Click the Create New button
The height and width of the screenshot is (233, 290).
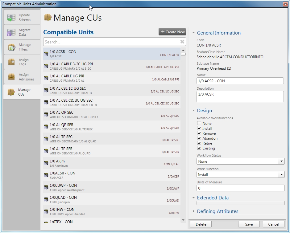coord(172,32)
